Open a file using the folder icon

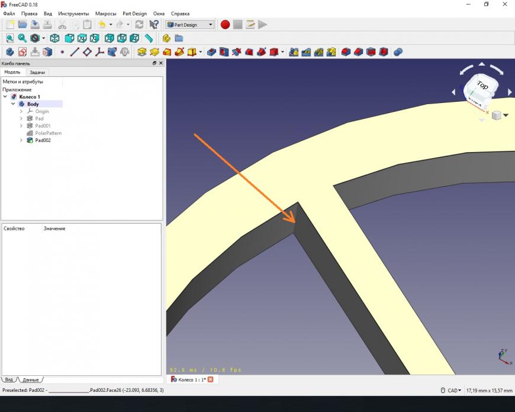click(x=22, y=25)
